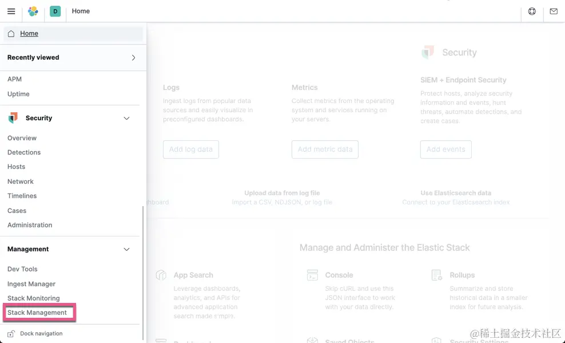Open Stack Management
This screenshot has height=343, width=565.
coord(37,313)
